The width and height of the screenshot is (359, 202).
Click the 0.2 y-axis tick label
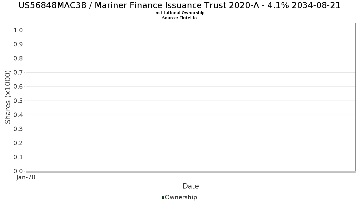(18, 143)
